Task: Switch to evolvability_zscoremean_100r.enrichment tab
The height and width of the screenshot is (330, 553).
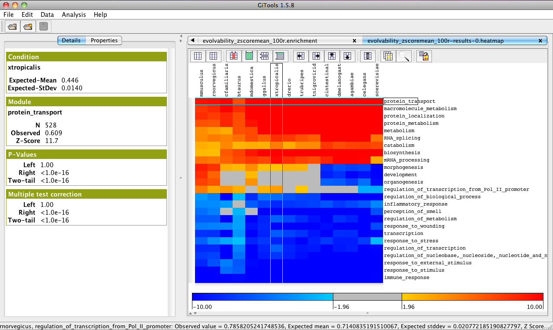Action: click(260, 41)
